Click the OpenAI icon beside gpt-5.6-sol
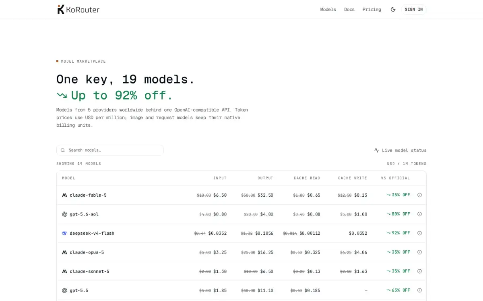 64,214
